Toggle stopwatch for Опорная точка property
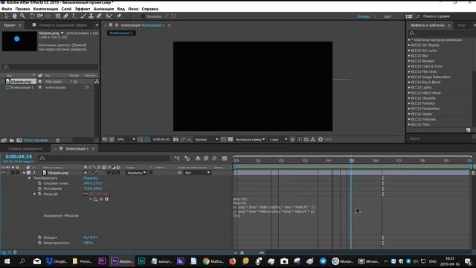Image resolution: width=476 pixels, height=268 pixels. click(x=39, y=183)
